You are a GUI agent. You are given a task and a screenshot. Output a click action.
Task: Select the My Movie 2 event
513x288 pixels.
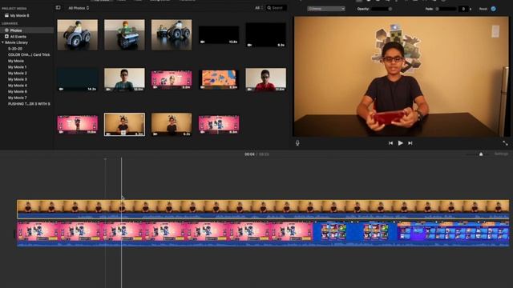pyautogui.click(x=18, y=74)
